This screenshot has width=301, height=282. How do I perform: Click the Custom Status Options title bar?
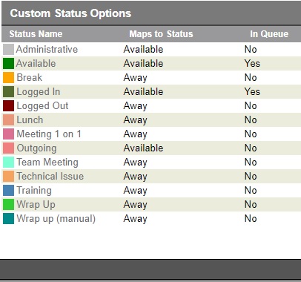(x=151, y=13)
